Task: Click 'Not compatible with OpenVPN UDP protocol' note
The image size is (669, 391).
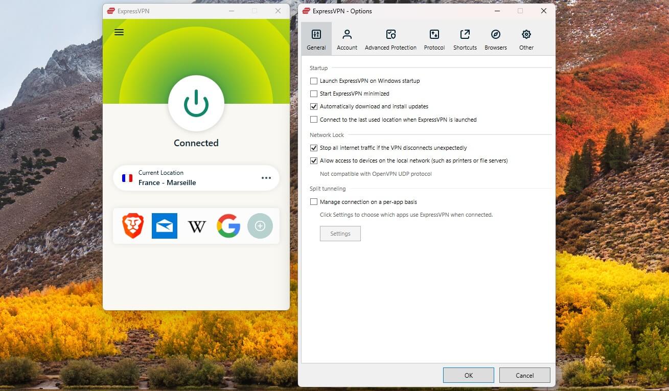Action: (x=376, y=174)
